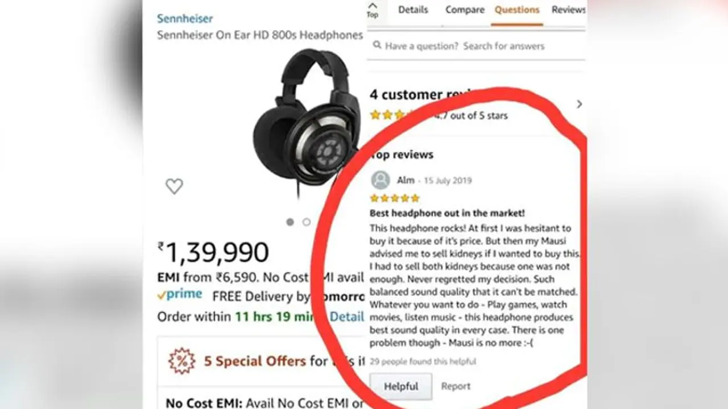Click reviewer Alm's avatar icon
This screenshot has height=409, width=728.
click(x=380, y=180)
